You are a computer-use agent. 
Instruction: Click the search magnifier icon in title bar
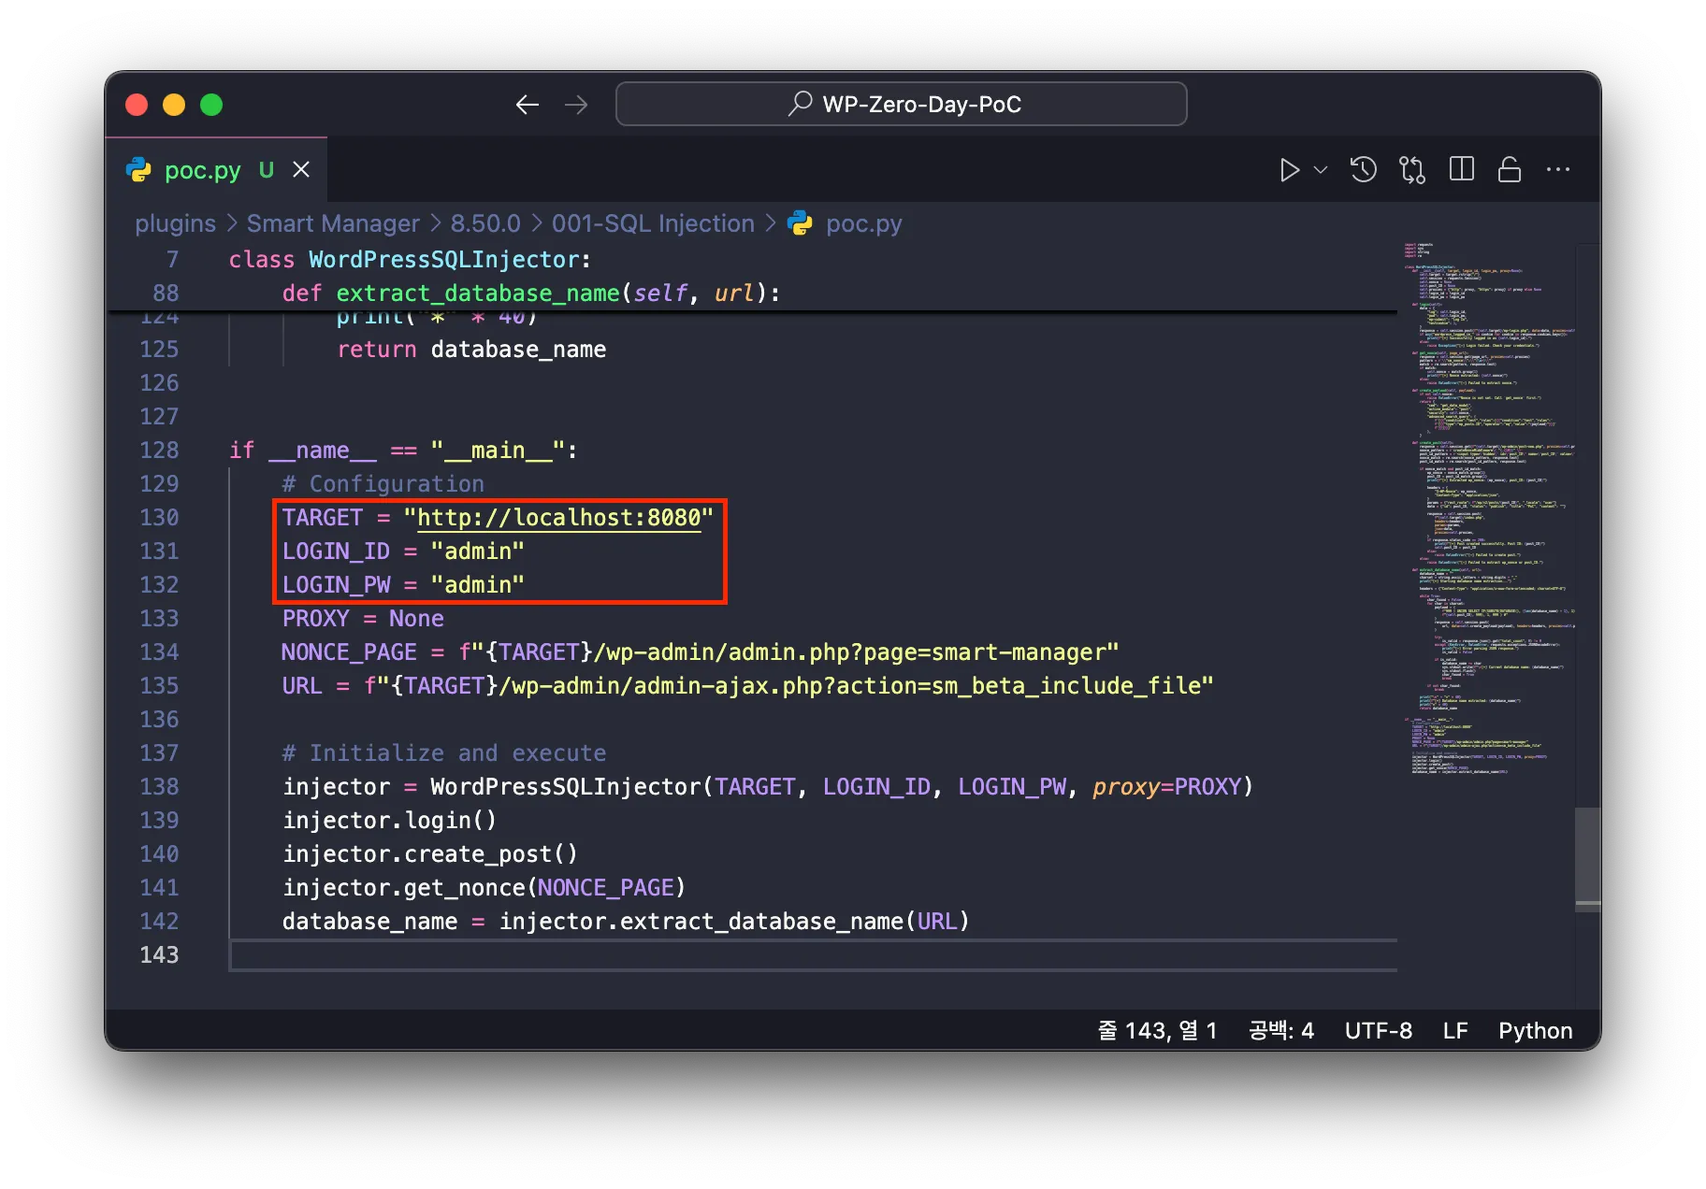coord(800,104)
